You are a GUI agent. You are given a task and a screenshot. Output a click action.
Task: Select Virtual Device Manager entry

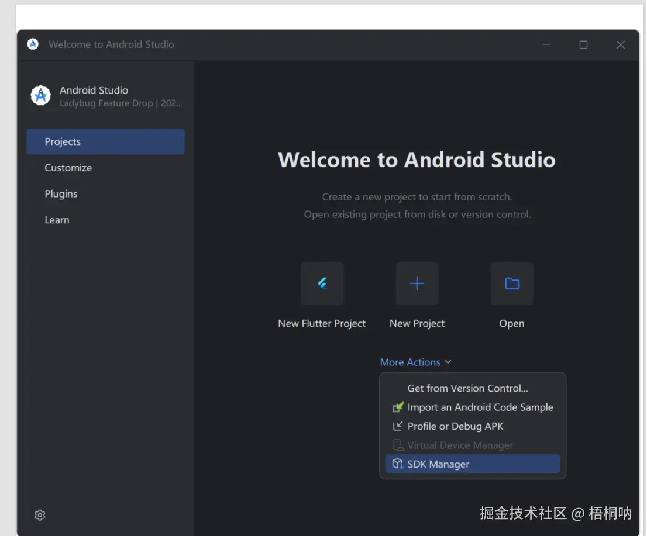(473, 445)
